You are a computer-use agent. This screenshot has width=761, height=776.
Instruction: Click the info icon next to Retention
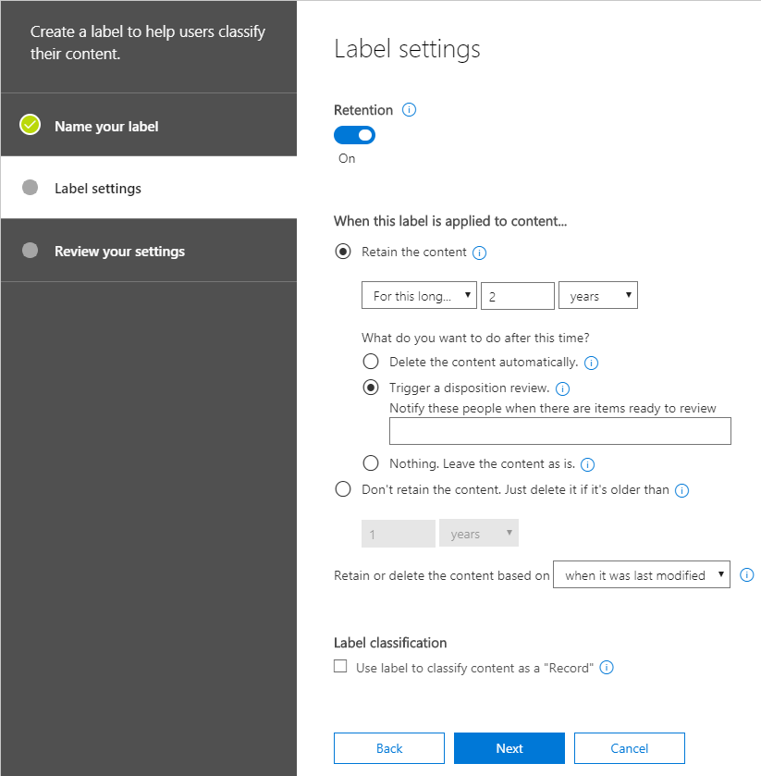pyautogui.click(x=410, y=109)
